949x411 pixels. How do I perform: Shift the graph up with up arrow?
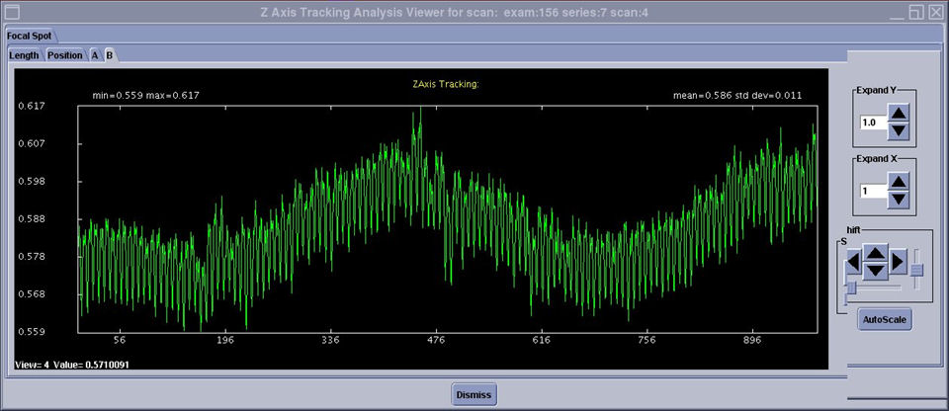(875, 253)
